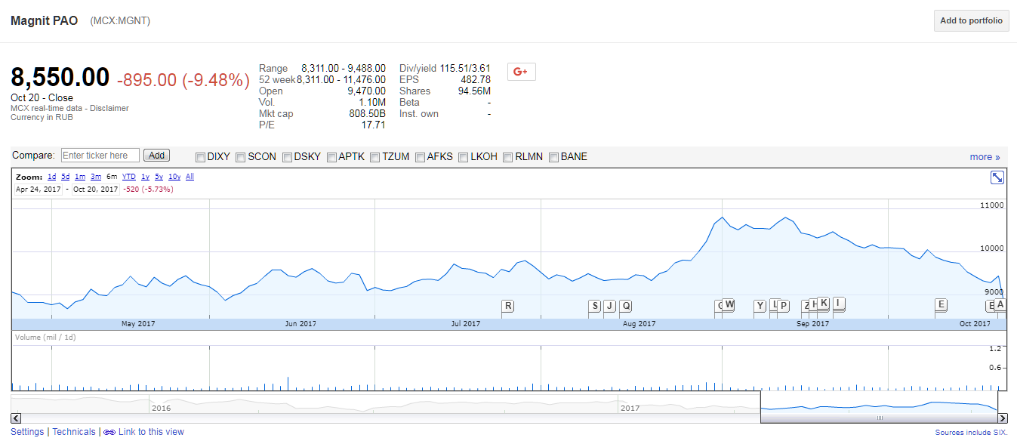Image resolution: width=1017 pixels, height=441 pixels.
Task: Switch chart zoom to 1m
Action: coord(80,177)
